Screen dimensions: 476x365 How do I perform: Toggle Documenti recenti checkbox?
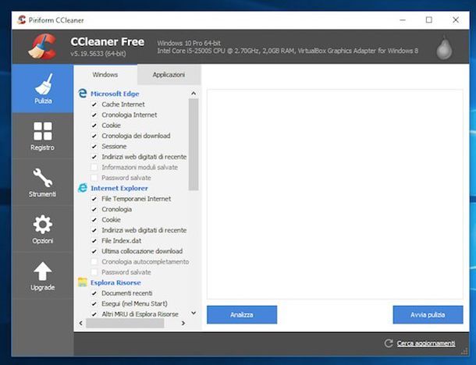[94, 293]
